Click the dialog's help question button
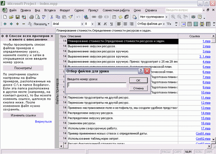 (x=141, y=71)
